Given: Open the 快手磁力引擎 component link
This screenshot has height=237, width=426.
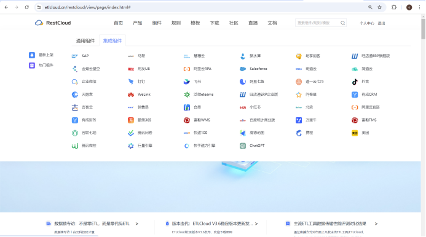Looking at the screenshot, I should click(x=204, y=146).
